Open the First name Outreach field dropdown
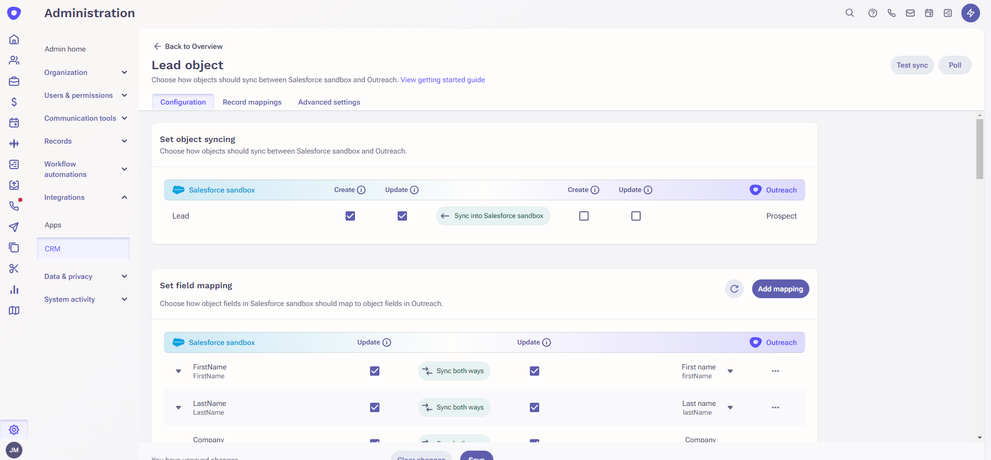991x460 pixels. coord(730,371)
